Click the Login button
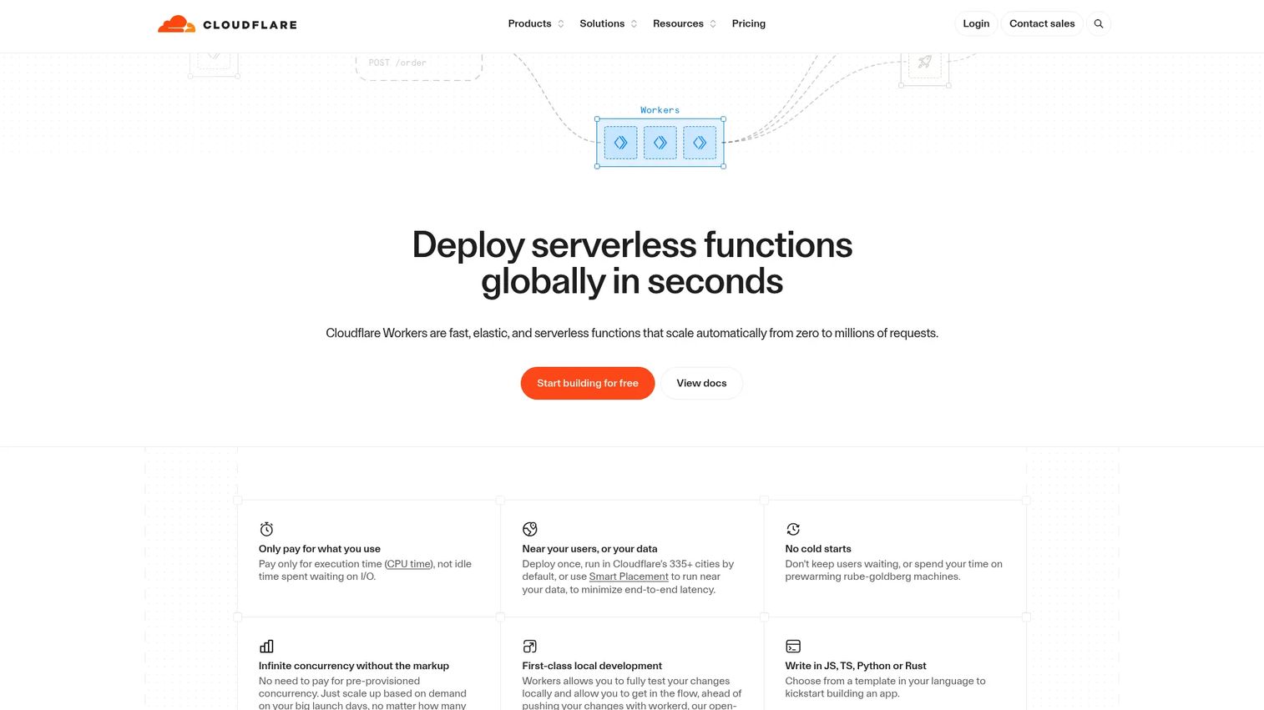The width and height of the screenshot is (1264, 710). [x=976, y=24]
